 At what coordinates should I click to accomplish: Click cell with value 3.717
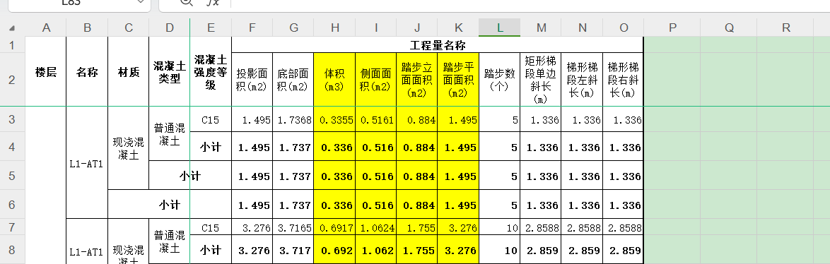[x=294, y=250]
